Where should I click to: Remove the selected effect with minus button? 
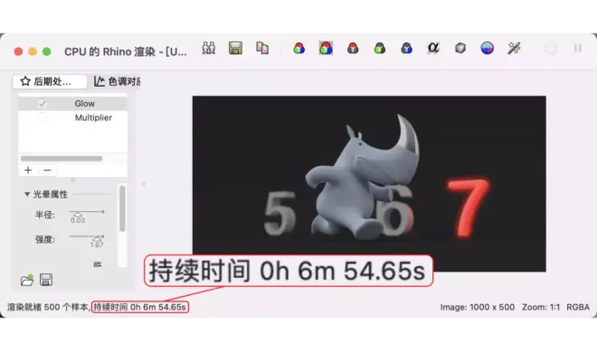(47, 171)
